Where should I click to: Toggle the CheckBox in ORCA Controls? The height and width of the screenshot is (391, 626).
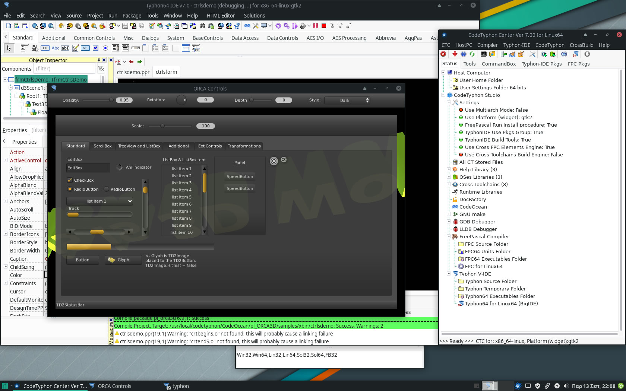[70, 180]
